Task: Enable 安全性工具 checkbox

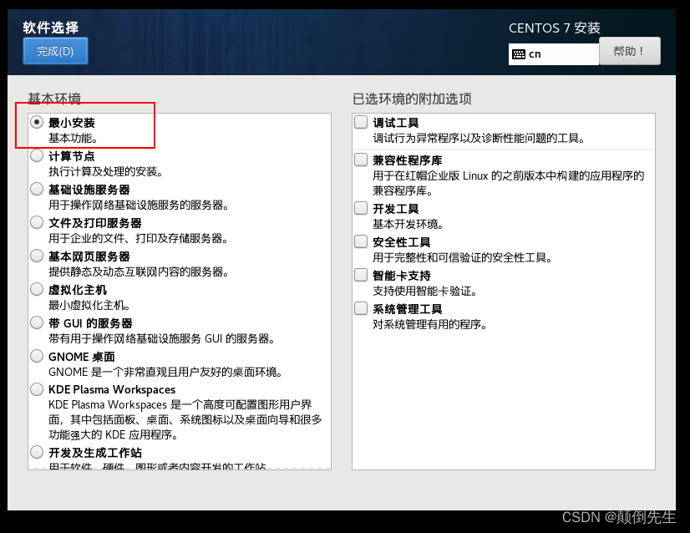Action: pyautogui.click(x=361, y=241)
